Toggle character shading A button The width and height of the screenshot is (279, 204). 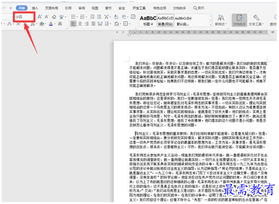pyautogui.click(x=60, y=24)
